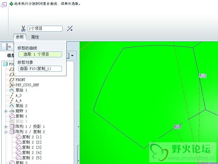
Task: Select 复制 2 [5] tree item
Action: tap(32, 158)
